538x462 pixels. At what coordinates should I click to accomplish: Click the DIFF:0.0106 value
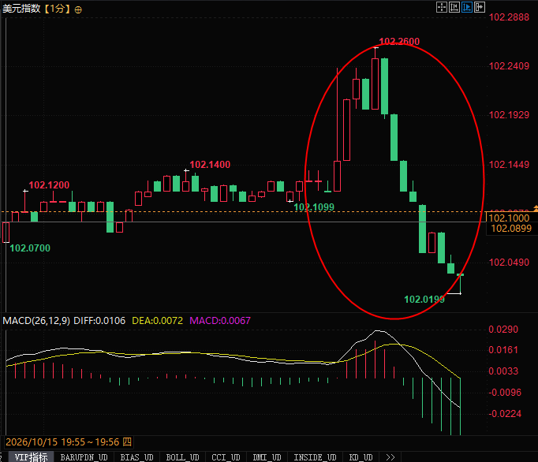pyautogui.click(x=99, y=321)
